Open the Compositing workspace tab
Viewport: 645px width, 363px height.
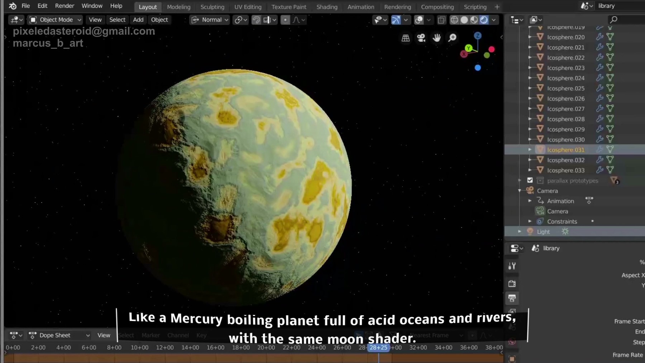437,7
